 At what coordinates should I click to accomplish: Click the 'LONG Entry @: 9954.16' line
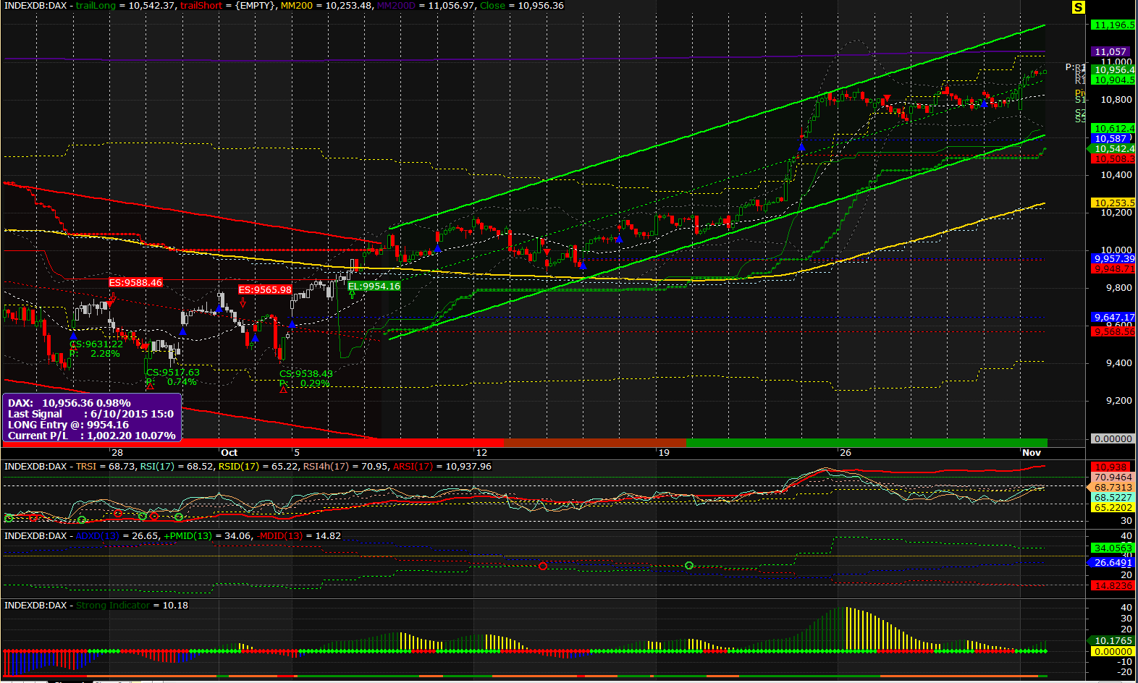(x=68, y=425)
